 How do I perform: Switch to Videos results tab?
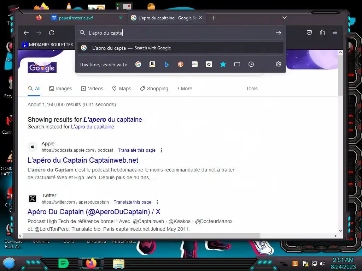[x=92, y=89]
